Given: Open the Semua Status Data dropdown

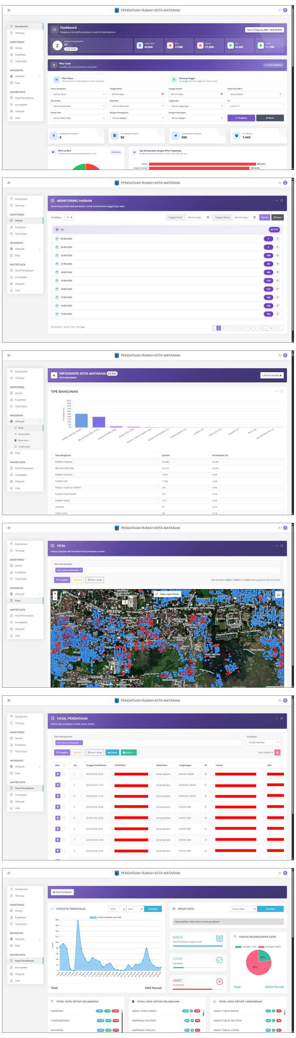Looking at the screenshot, I should (79, 118).
